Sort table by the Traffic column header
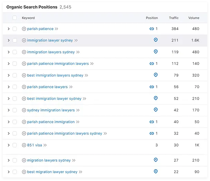 (x=174, y=18)
